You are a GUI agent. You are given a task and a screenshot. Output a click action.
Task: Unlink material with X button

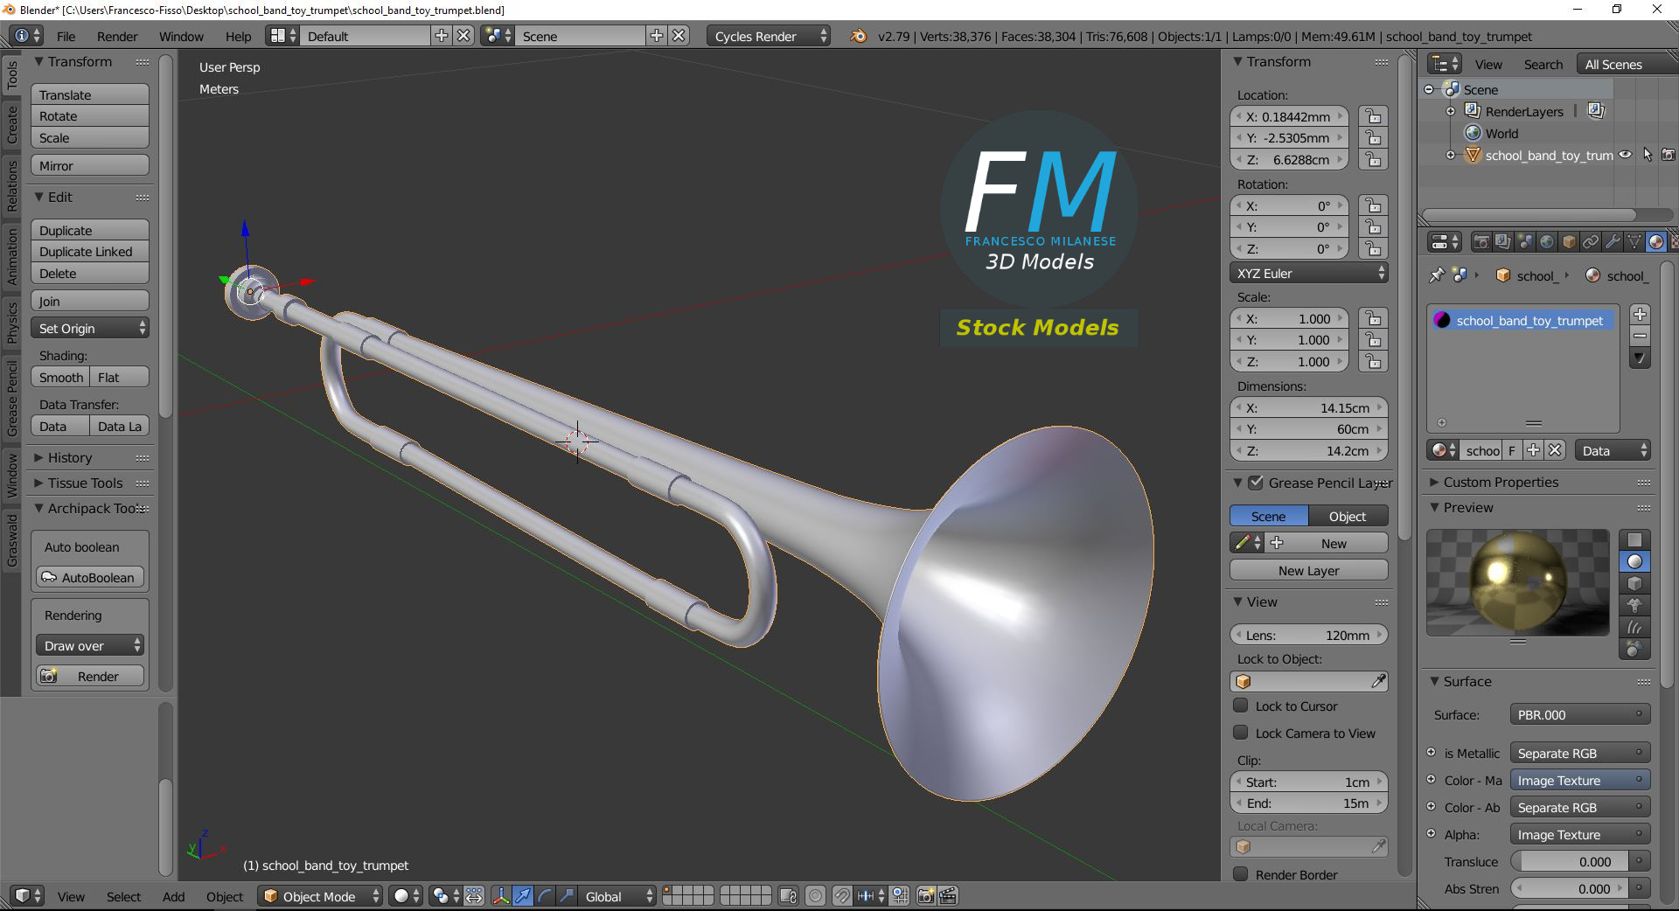[1555, 450]
